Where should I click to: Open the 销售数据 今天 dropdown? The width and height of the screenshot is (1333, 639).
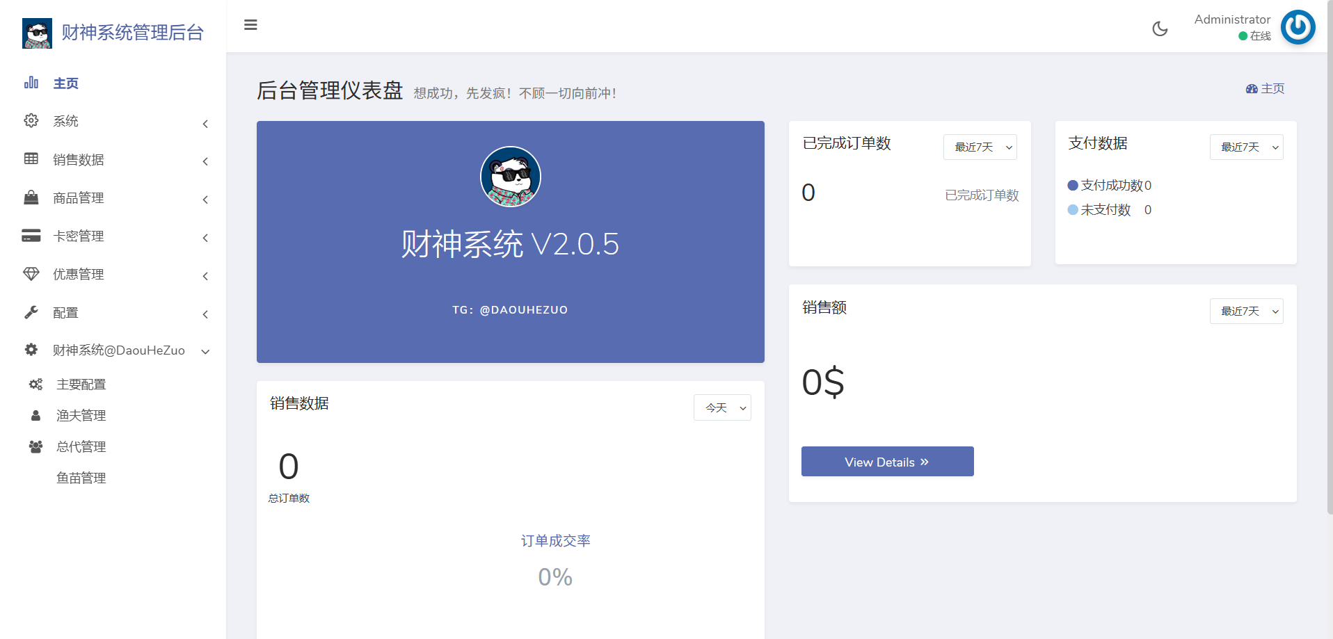[x=722, y=407]
